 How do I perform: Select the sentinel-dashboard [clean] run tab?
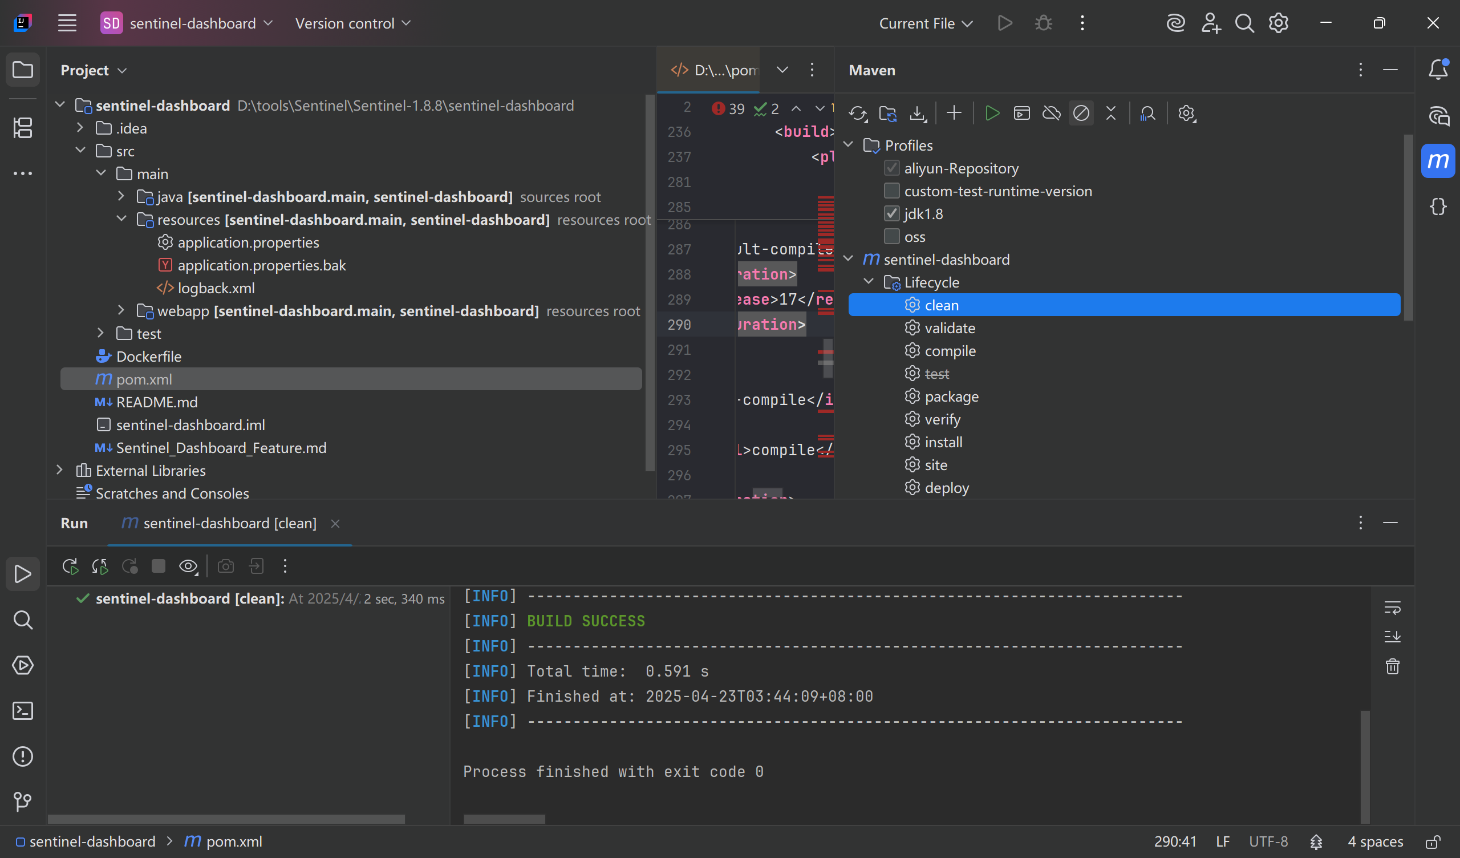[229, 523]
